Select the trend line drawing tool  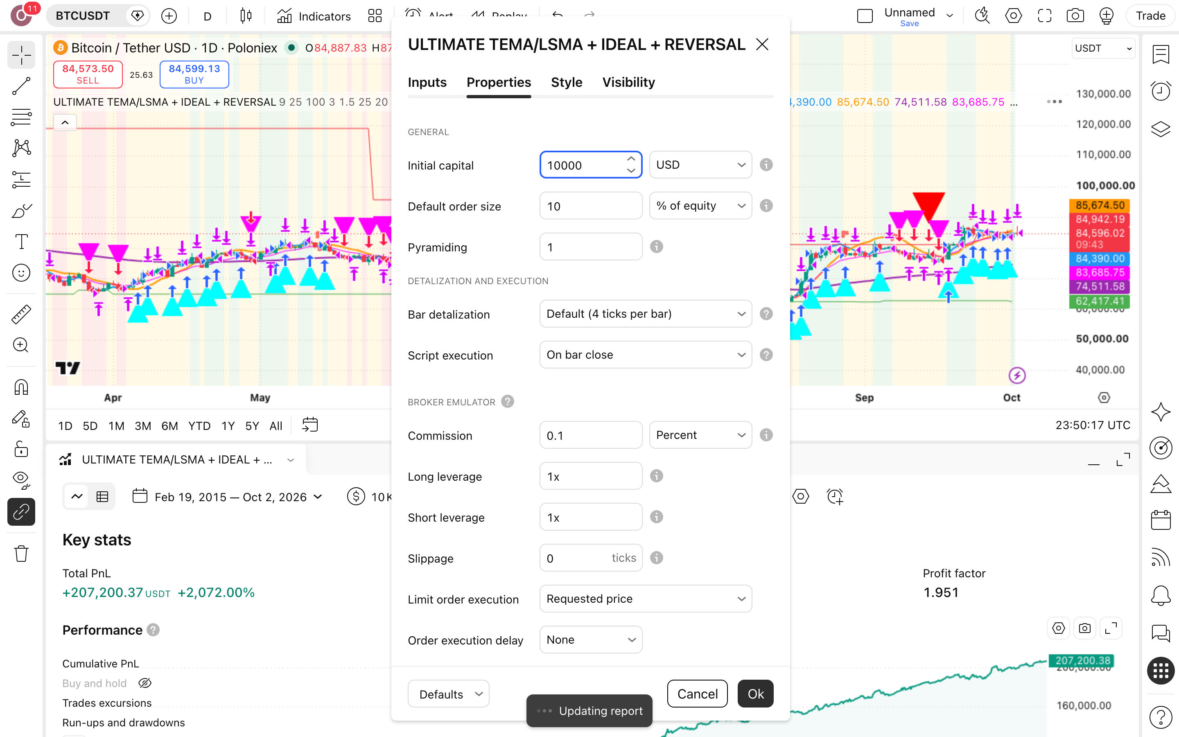pyautogui.click(x=21, y=86)
